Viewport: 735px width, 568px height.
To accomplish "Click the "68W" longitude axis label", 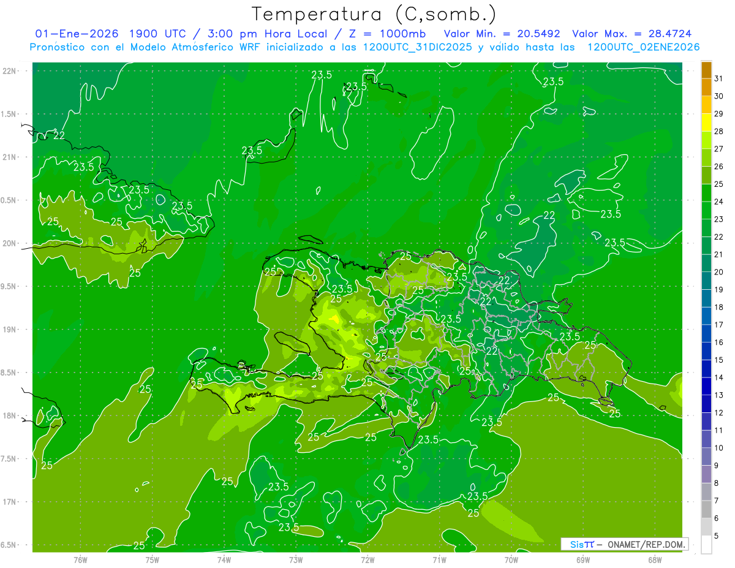I will 655,559.
